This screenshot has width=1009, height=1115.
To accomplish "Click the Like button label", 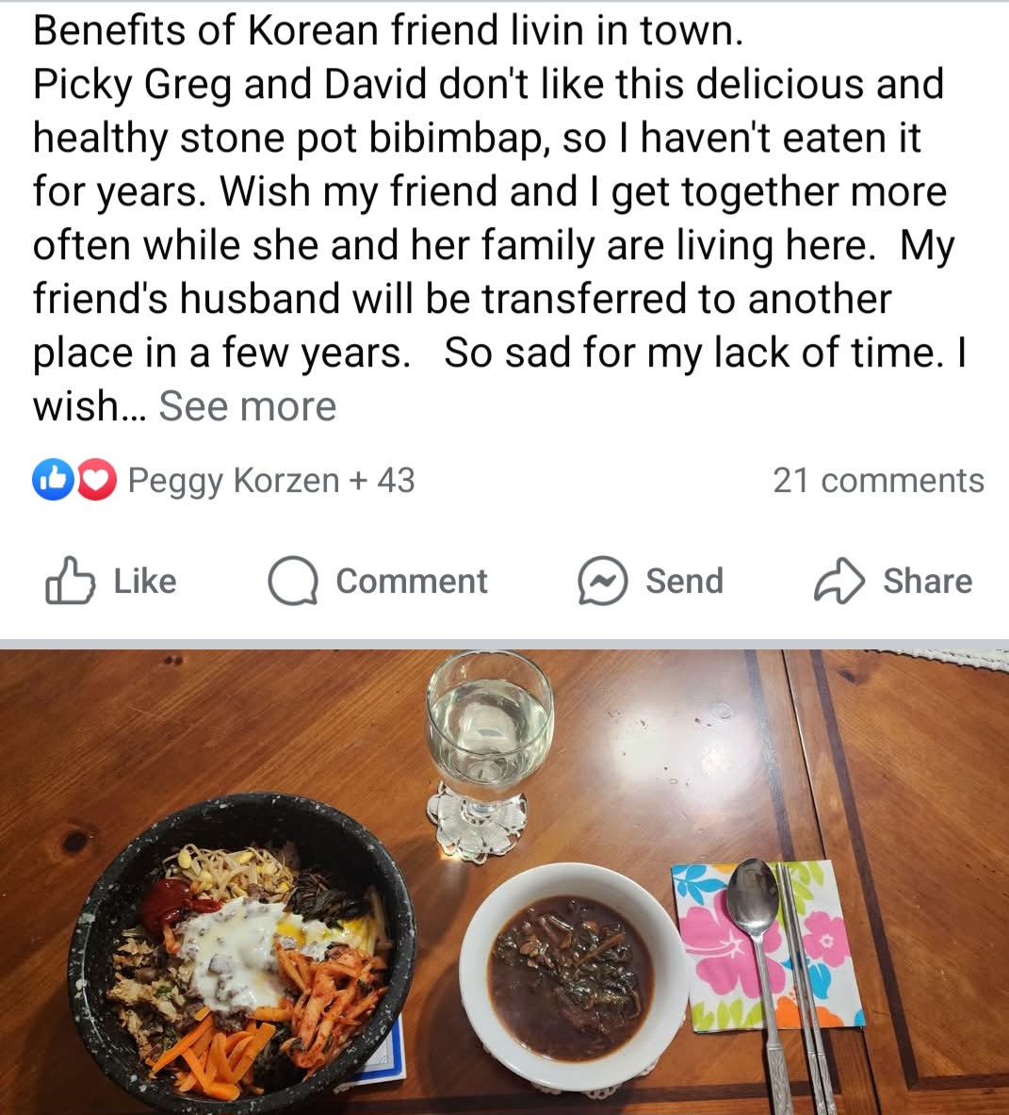I will (x=145, y=581).
